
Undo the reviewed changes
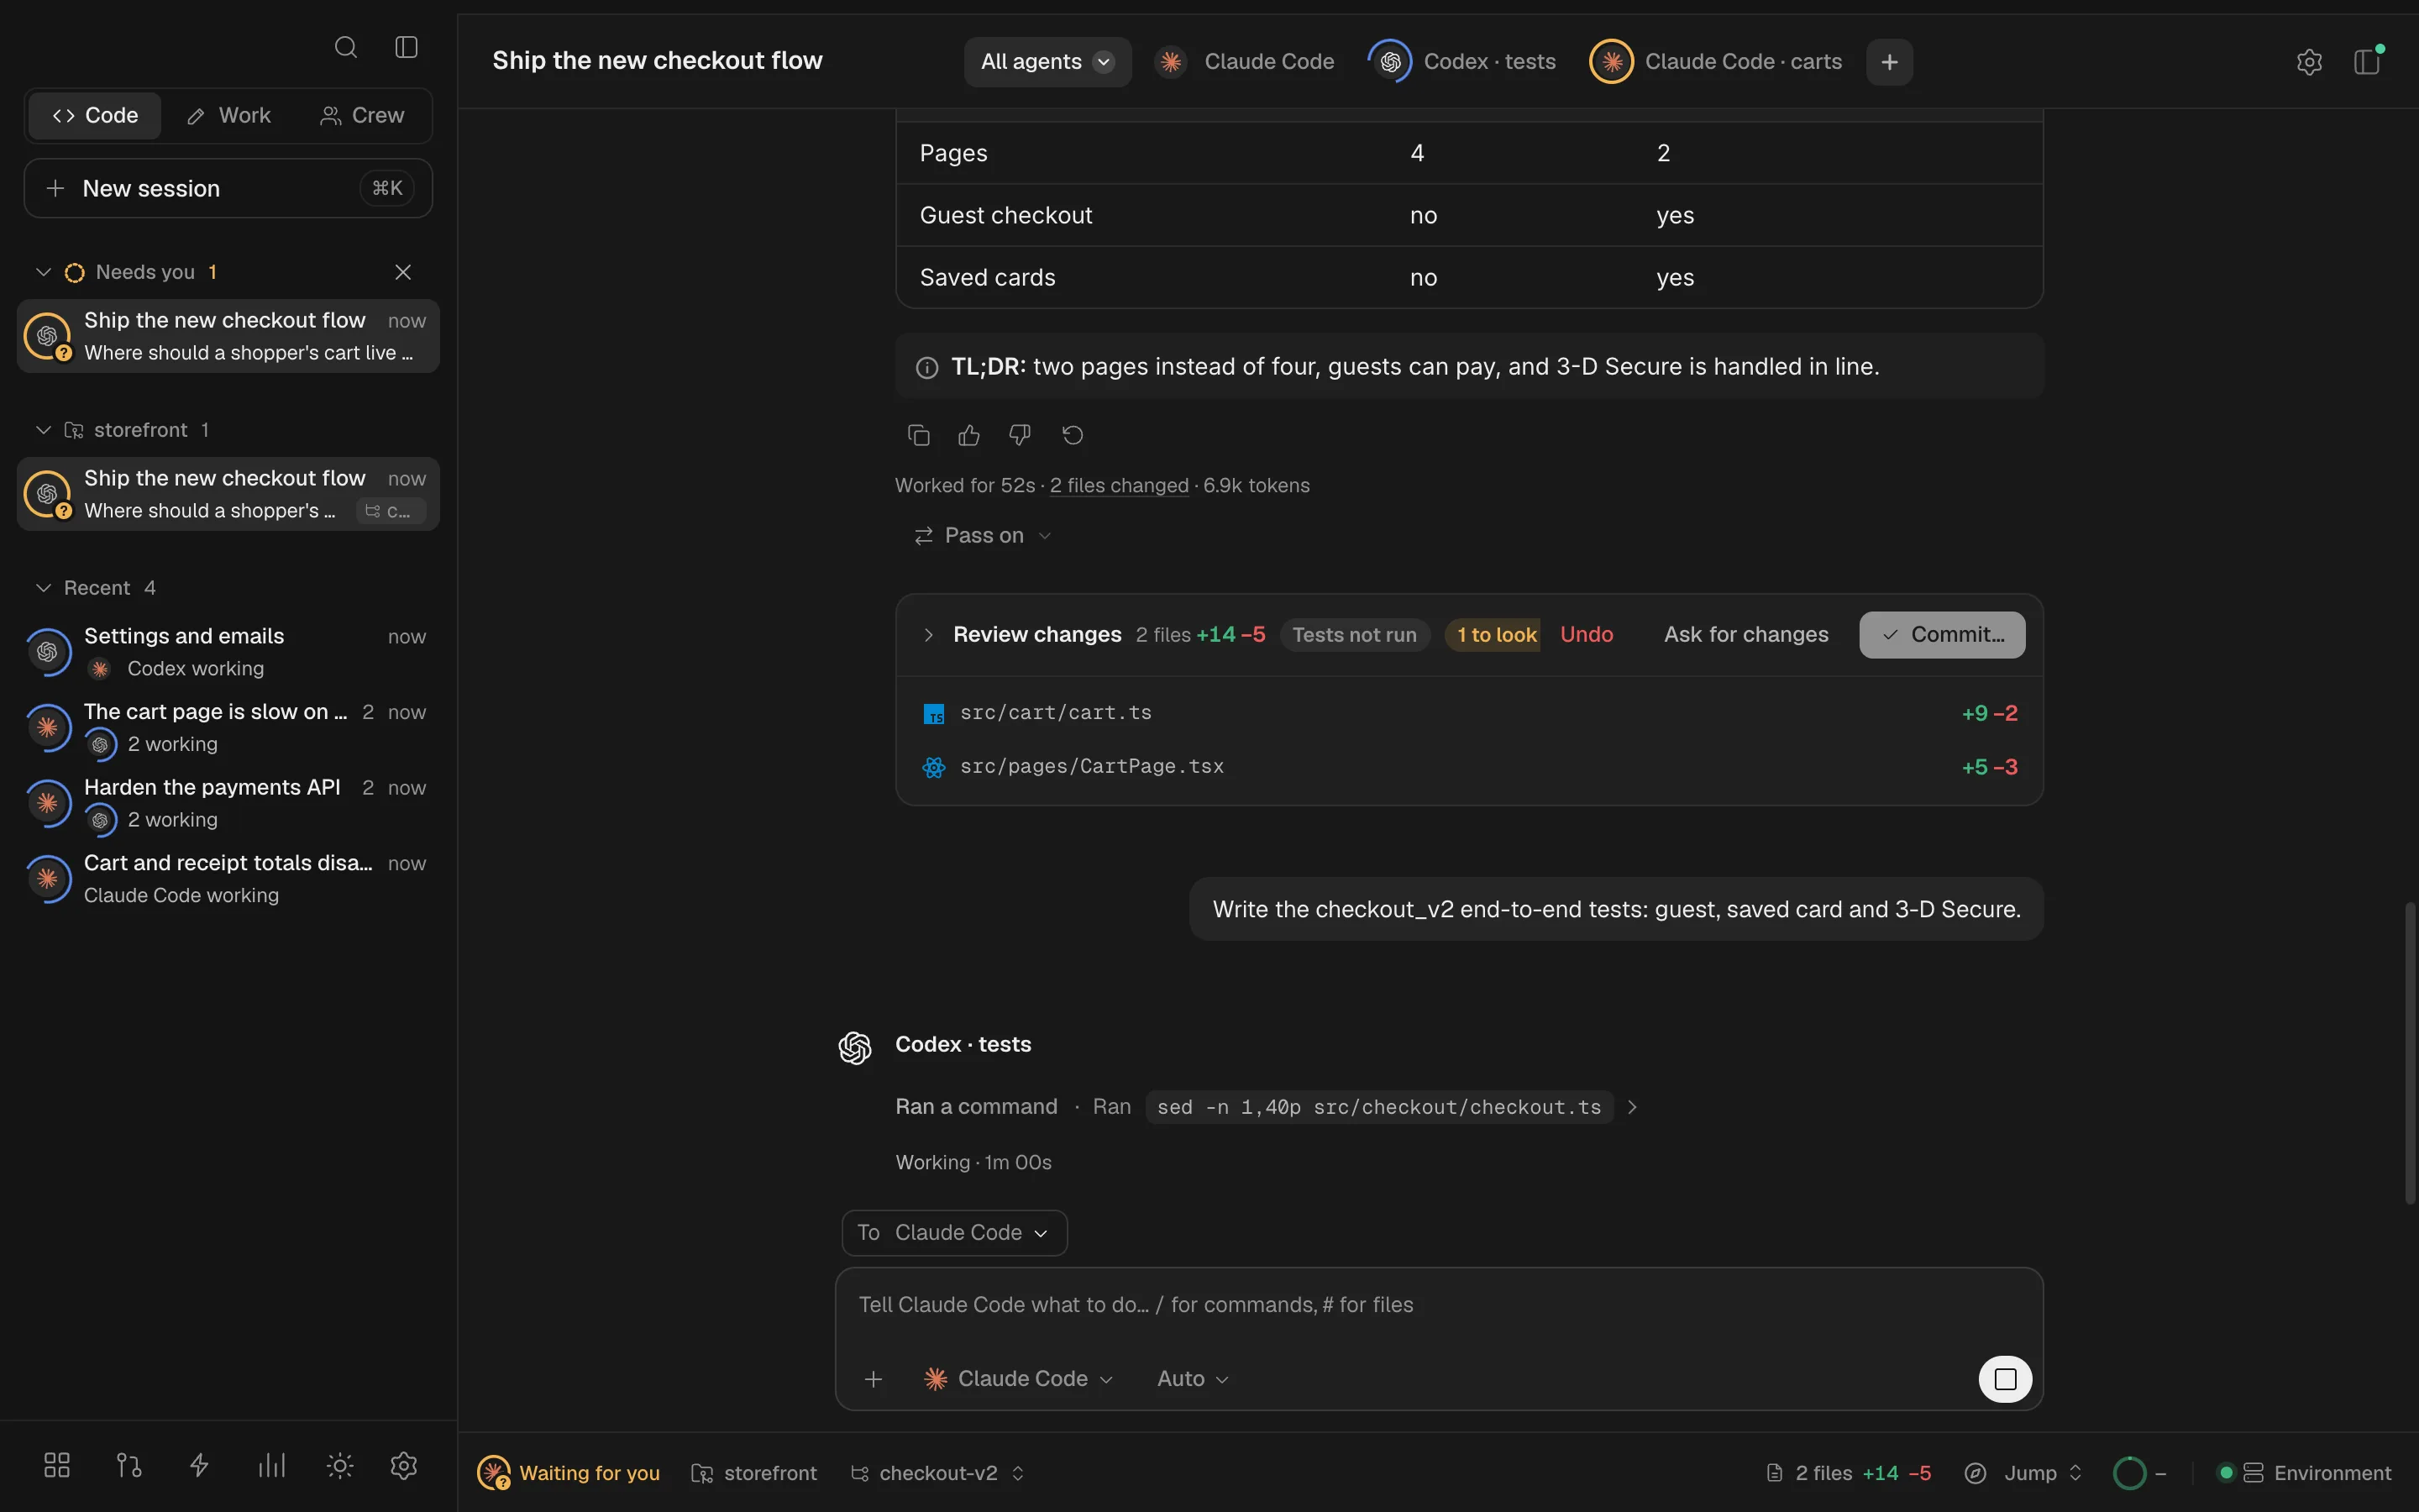click(1587, 635)
